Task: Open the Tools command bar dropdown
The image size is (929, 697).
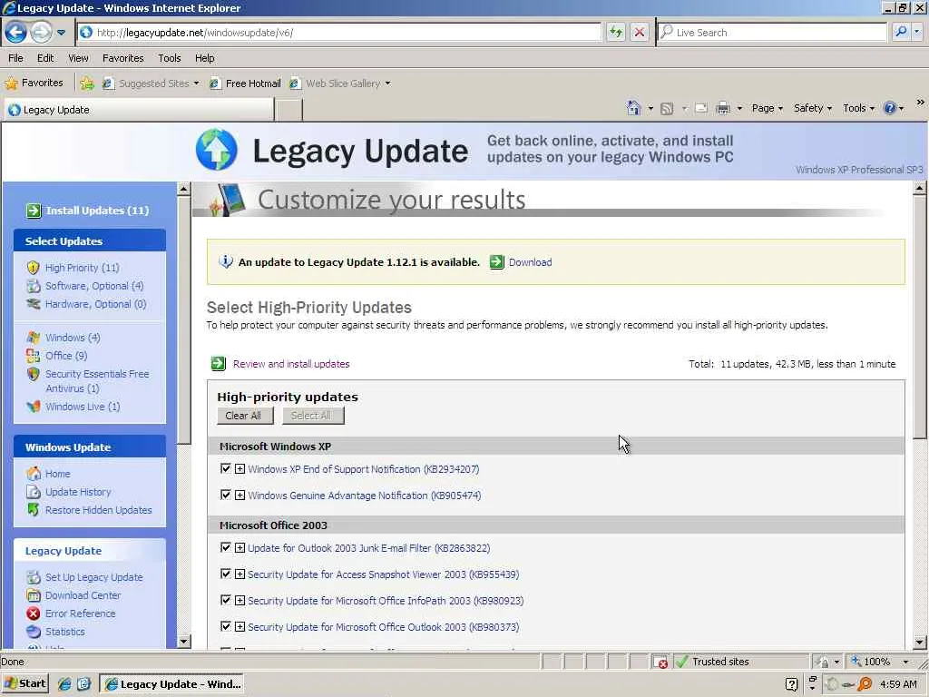Action: (x=858, y=108)
